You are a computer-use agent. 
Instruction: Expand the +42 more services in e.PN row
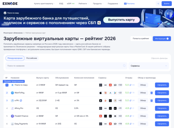pyautogui.click(x=120, y=100)
